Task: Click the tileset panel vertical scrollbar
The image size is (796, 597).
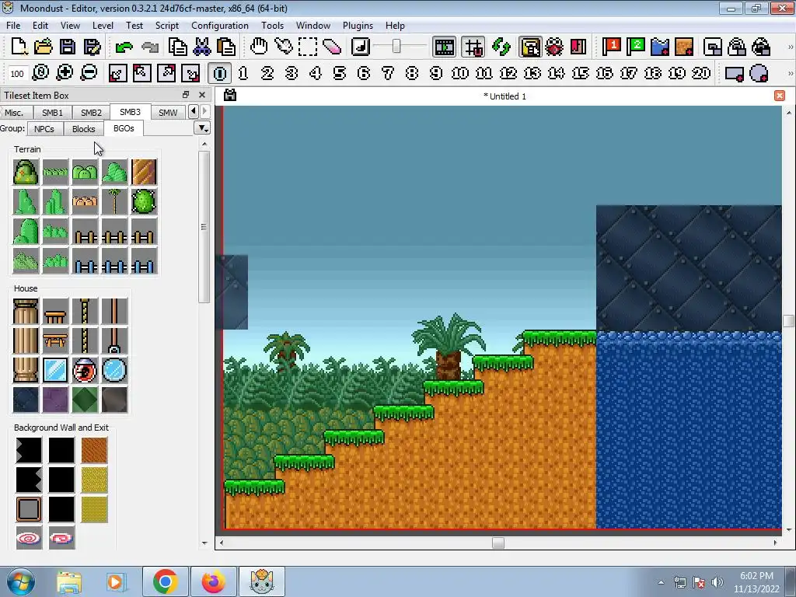Action: pos(204,226)
